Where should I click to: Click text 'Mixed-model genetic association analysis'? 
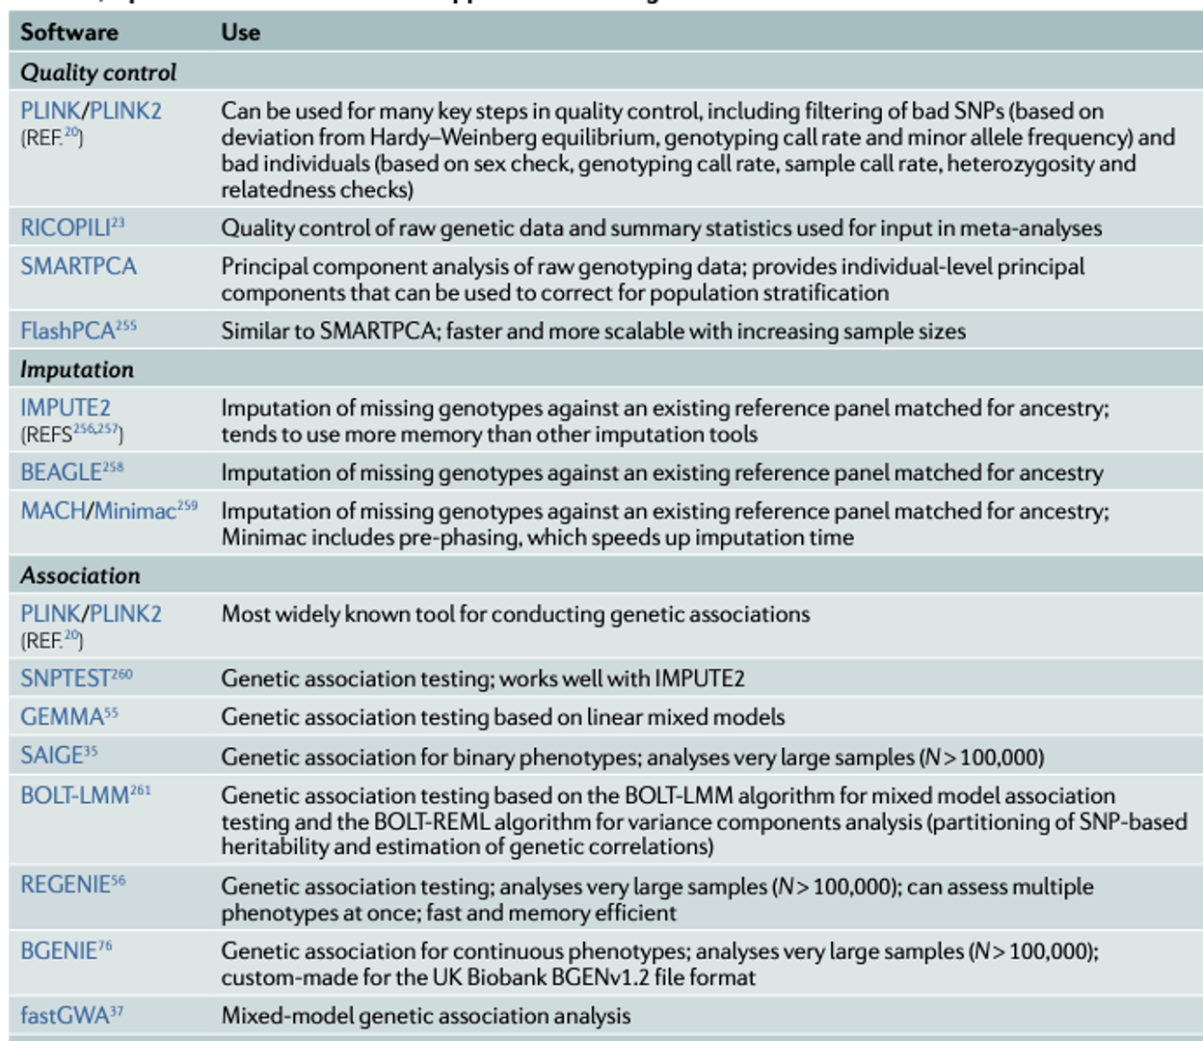click(x=426, y=1015)
